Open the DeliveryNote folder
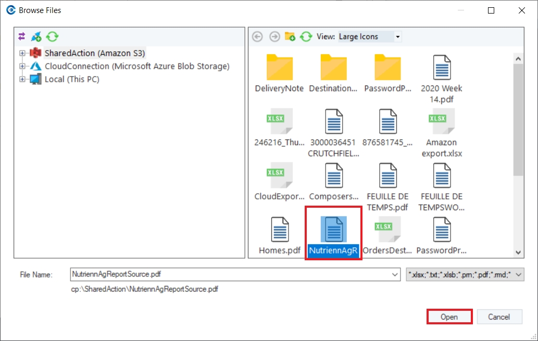This screenshot has height=341, width=538. [x=279, y=73]
